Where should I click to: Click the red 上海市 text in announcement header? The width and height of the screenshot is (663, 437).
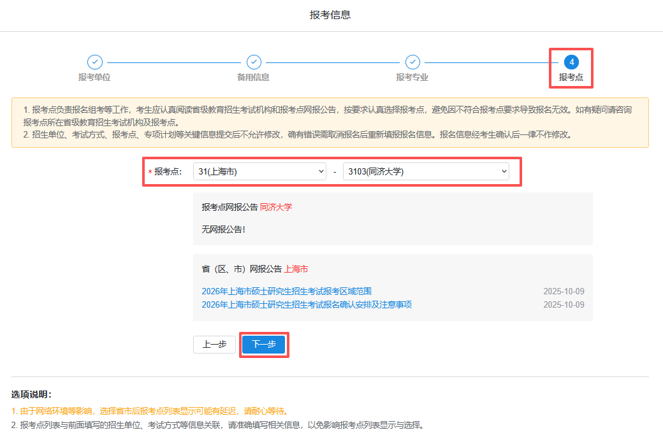(296, 269)
